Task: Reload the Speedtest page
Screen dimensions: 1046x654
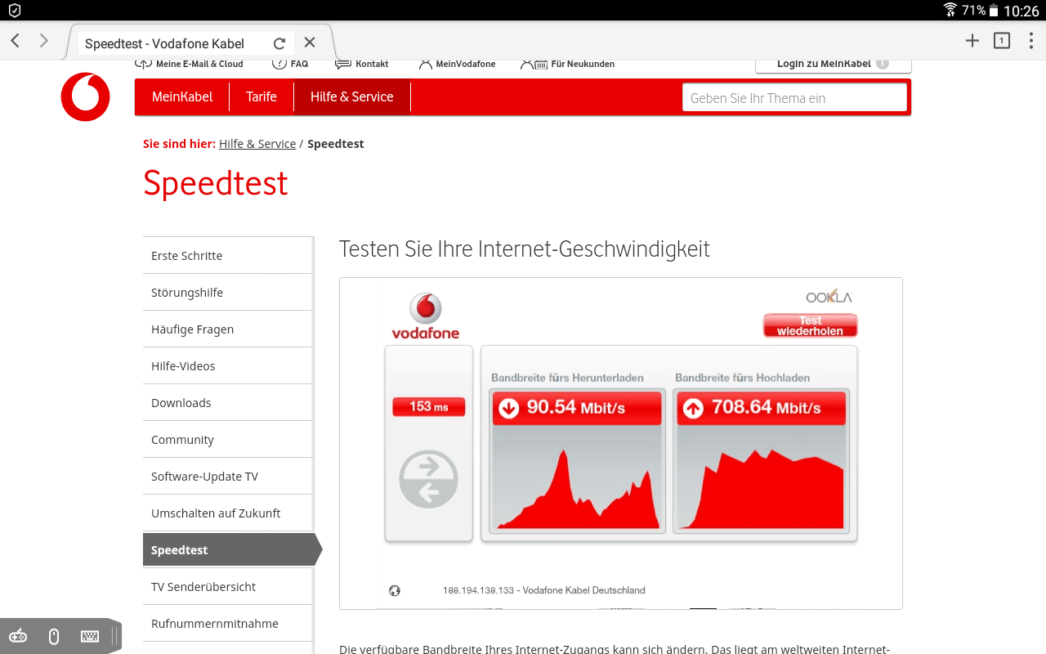Action: tap(279, 43)
